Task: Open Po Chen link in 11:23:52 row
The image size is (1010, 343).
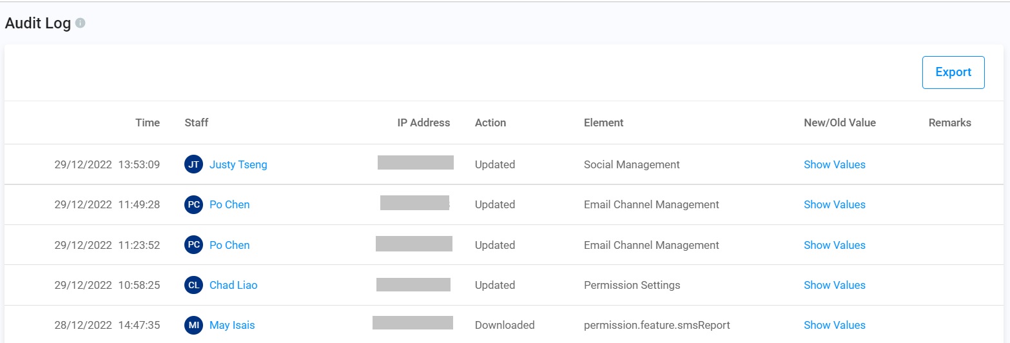Action: 229,245
